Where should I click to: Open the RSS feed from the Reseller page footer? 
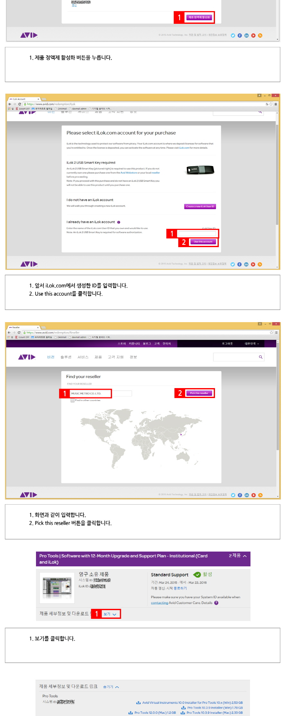pyautogui.click(x=260, y=495)
